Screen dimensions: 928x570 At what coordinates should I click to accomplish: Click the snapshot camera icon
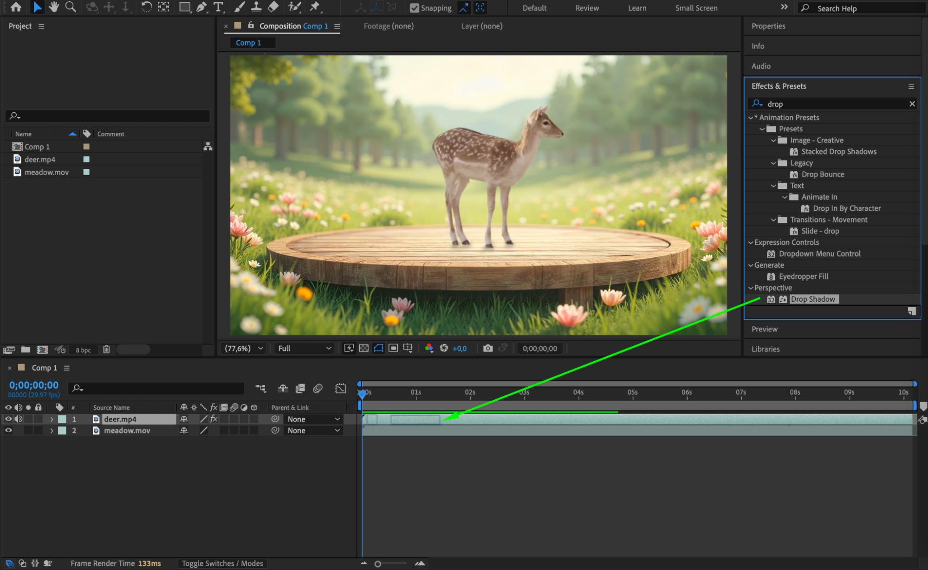tap(487, 348)
